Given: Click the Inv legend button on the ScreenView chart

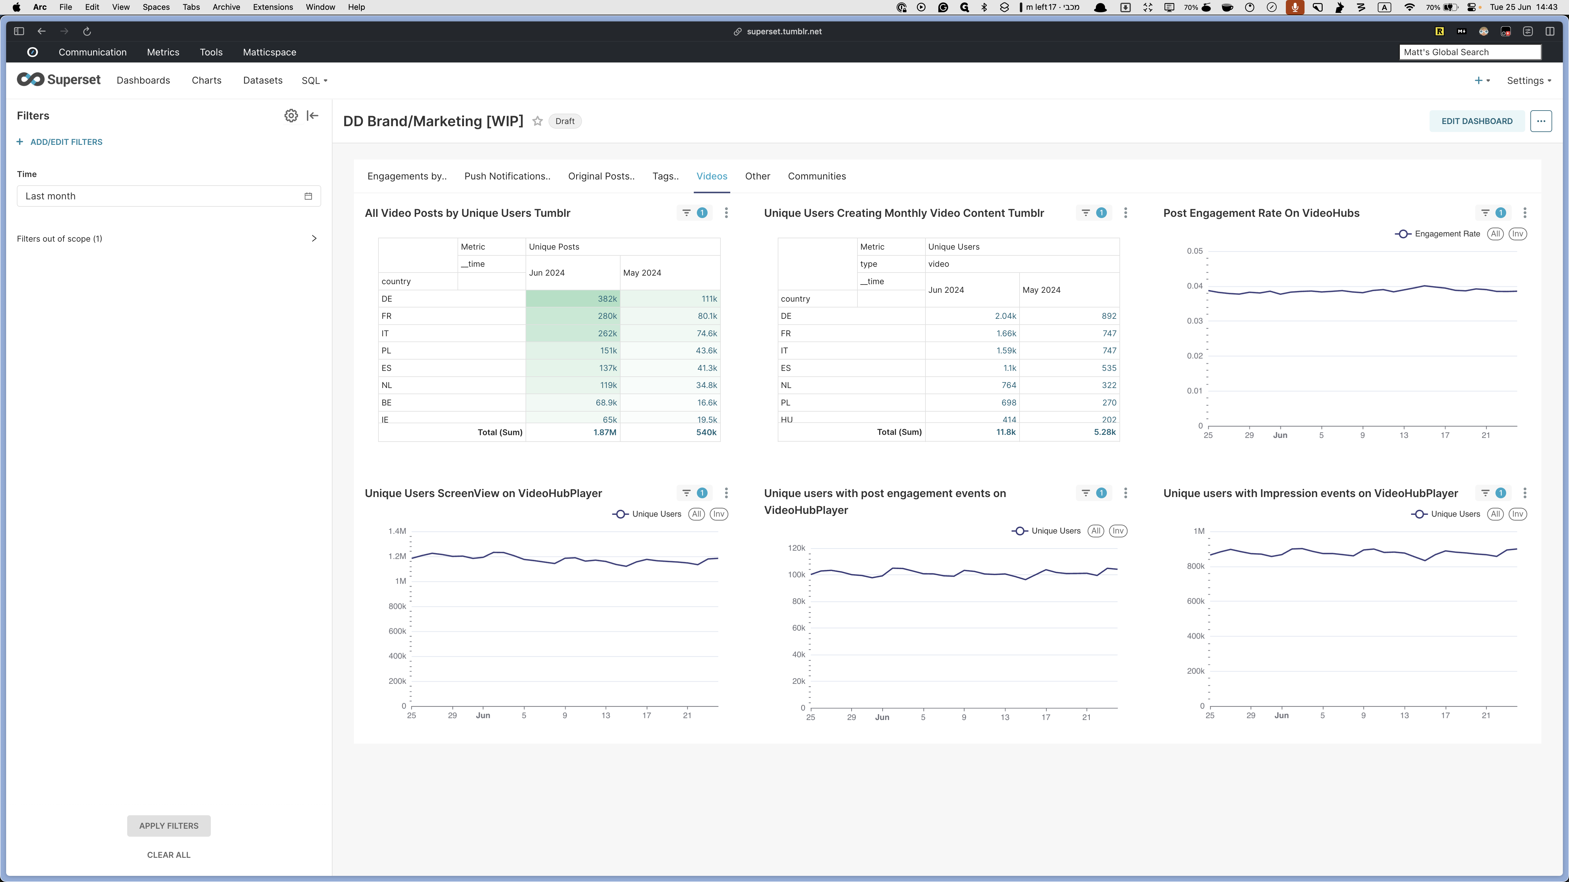Looking at the screenshot, I should tap(719, 514).
